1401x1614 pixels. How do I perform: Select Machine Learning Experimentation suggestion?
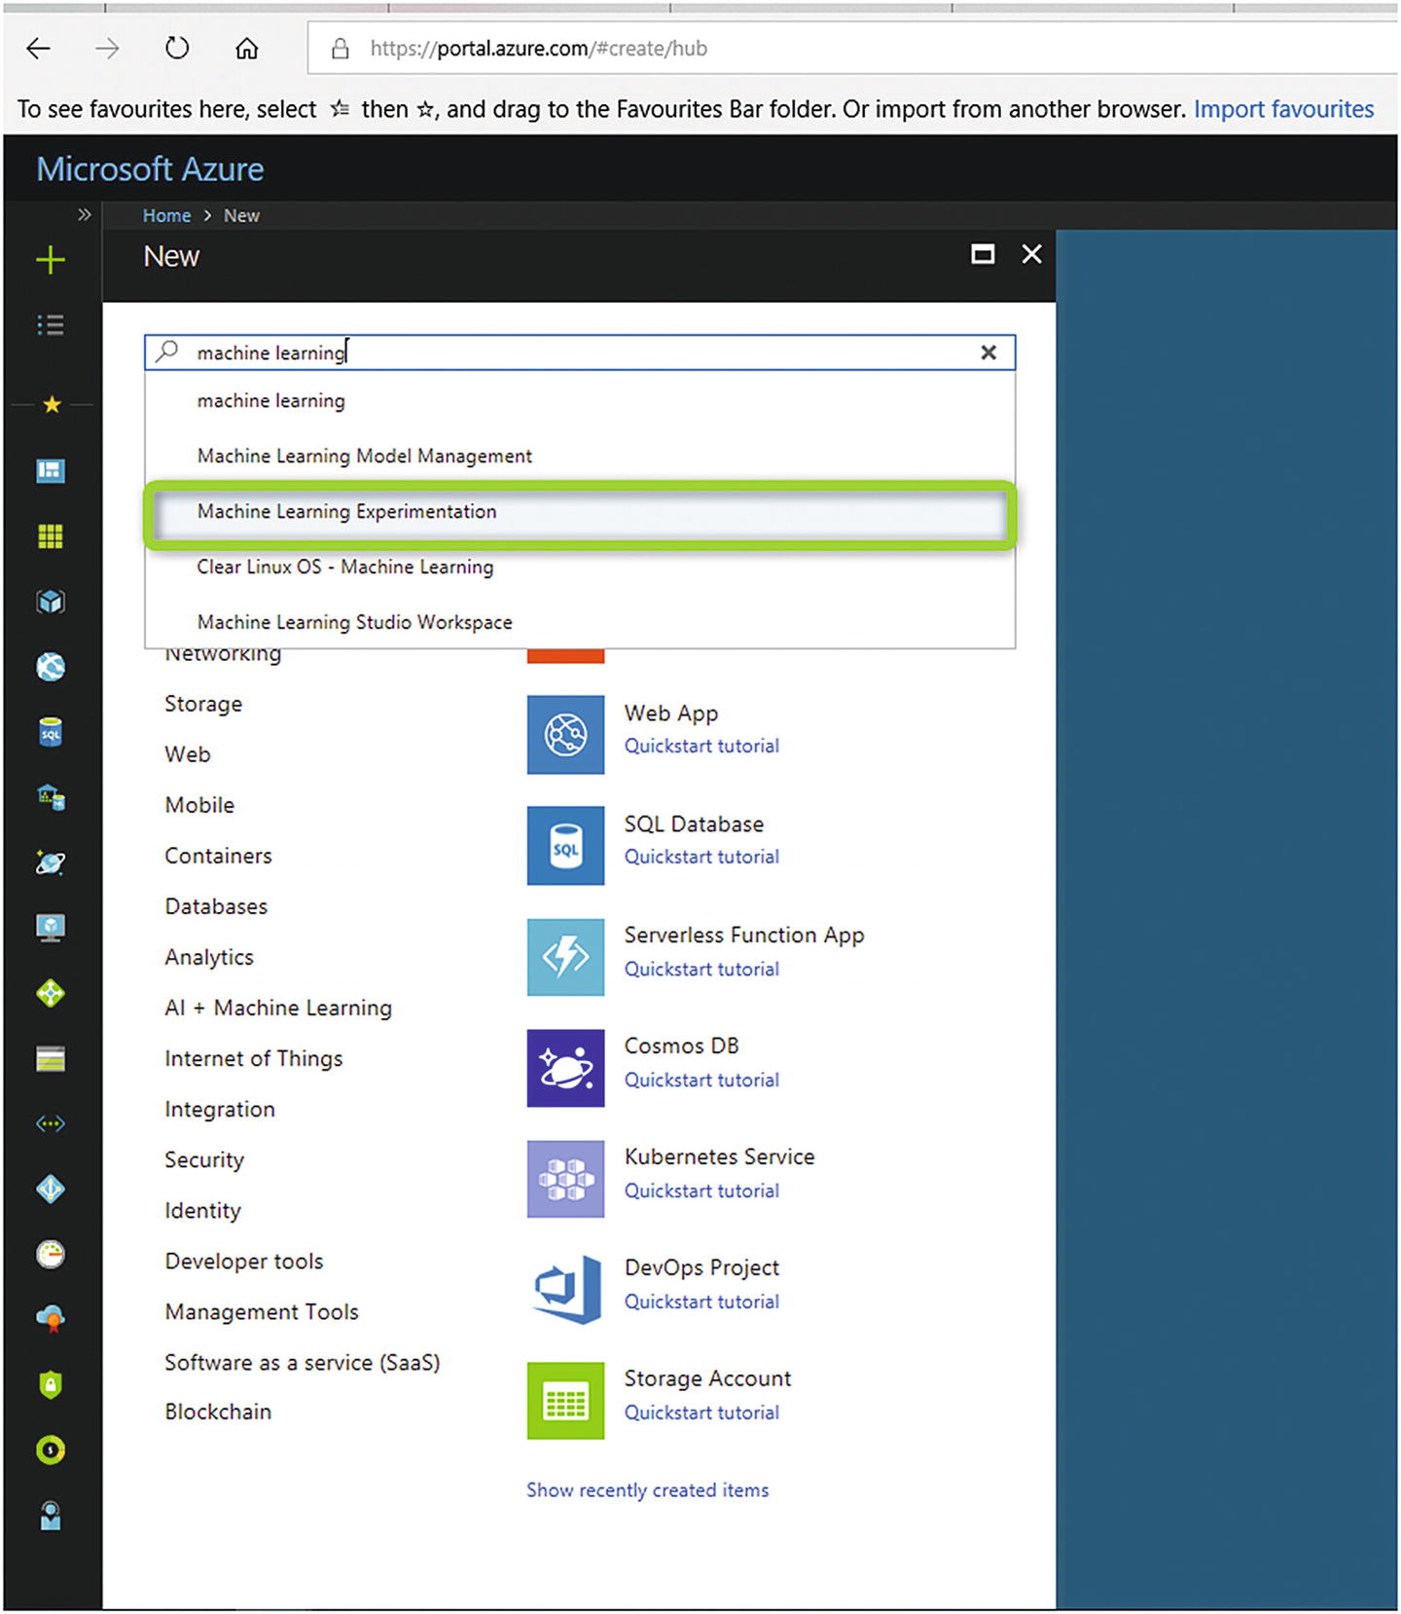(x=580, y=512)
